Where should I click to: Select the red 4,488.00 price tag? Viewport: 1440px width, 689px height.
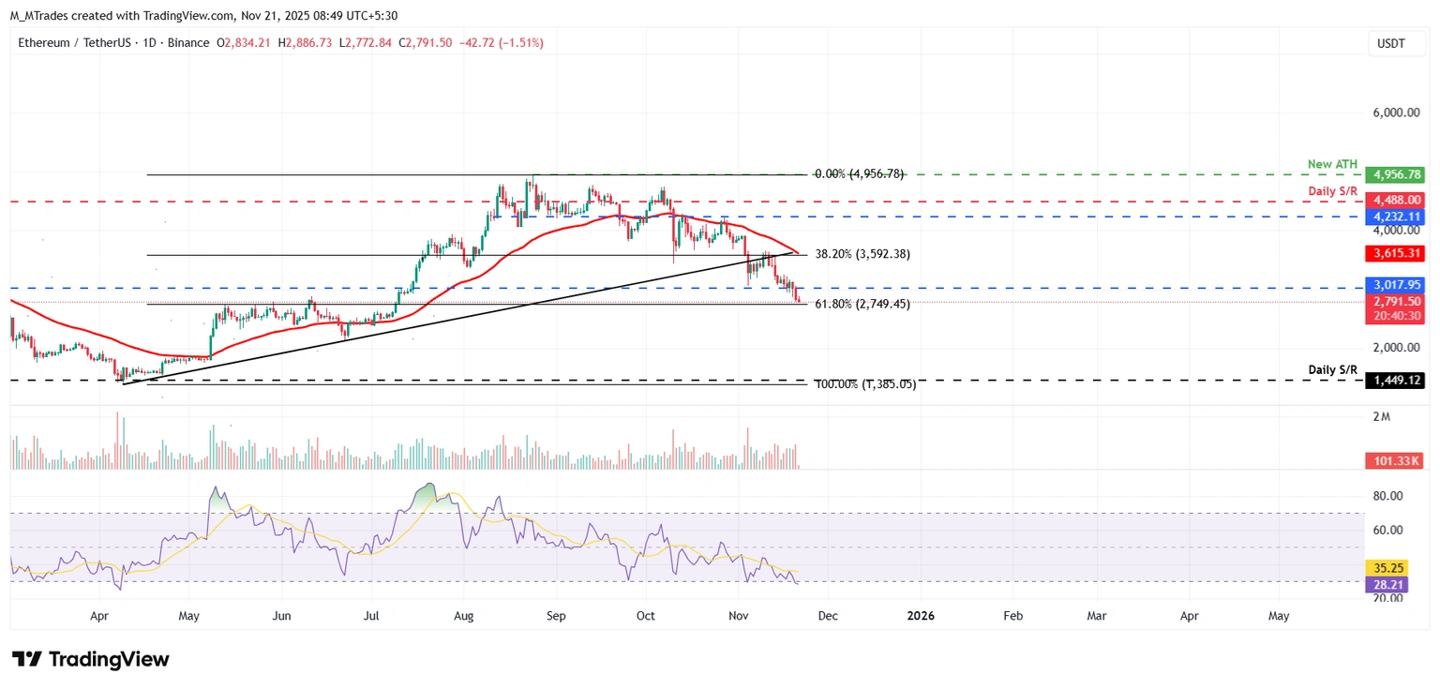1396,200
